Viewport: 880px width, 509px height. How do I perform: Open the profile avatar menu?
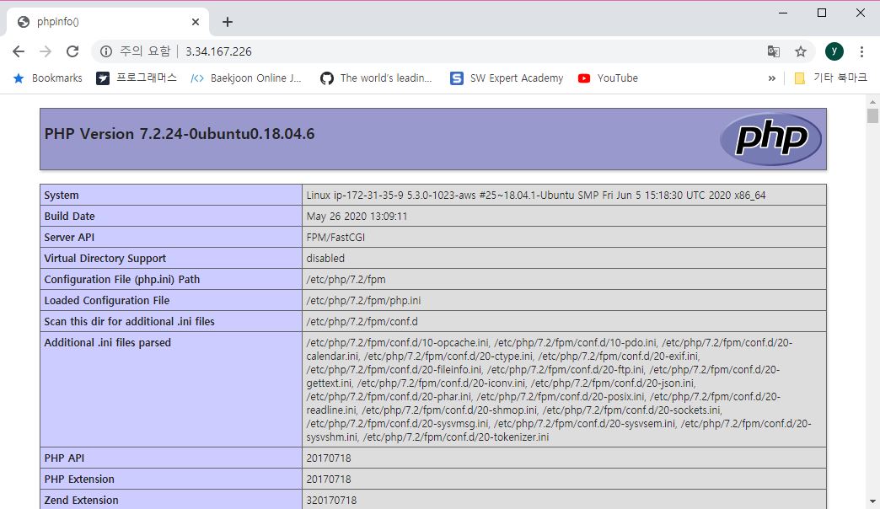[834, 51]
